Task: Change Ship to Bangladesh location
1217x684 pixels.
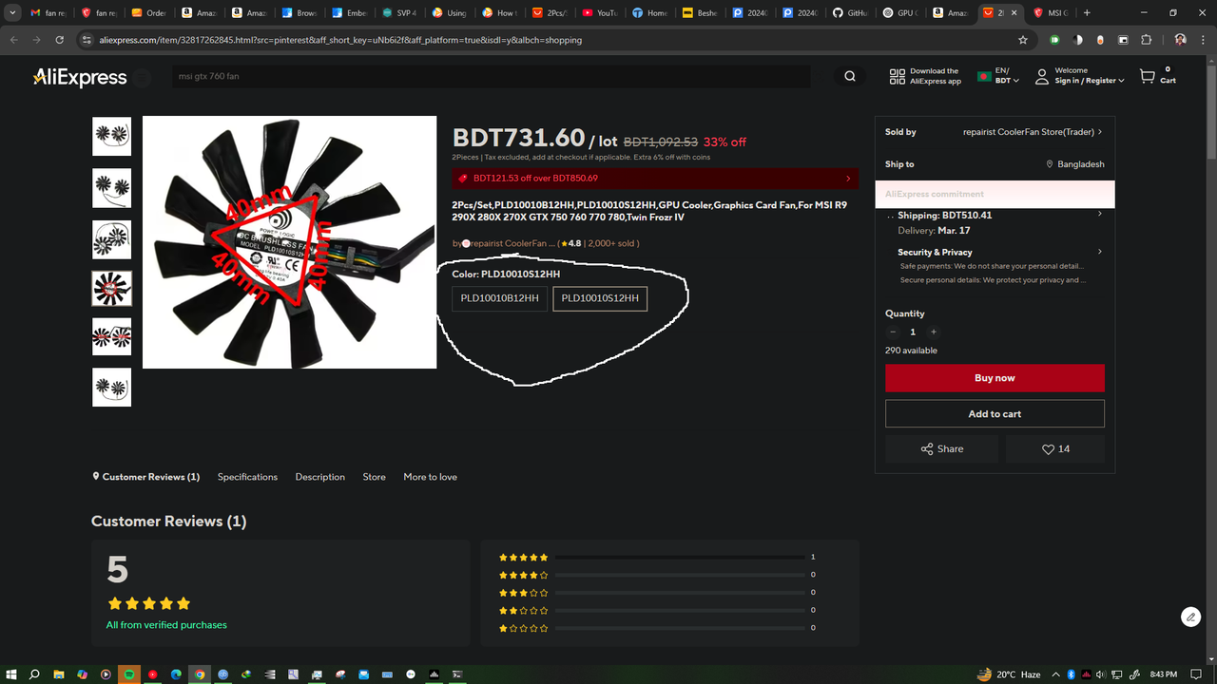Action: (1075, 164)
